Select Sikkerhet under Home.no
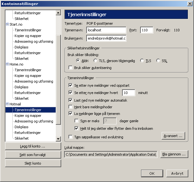This screenshot has width=194, height=182. pyautogui.click(x=22, y=98)
